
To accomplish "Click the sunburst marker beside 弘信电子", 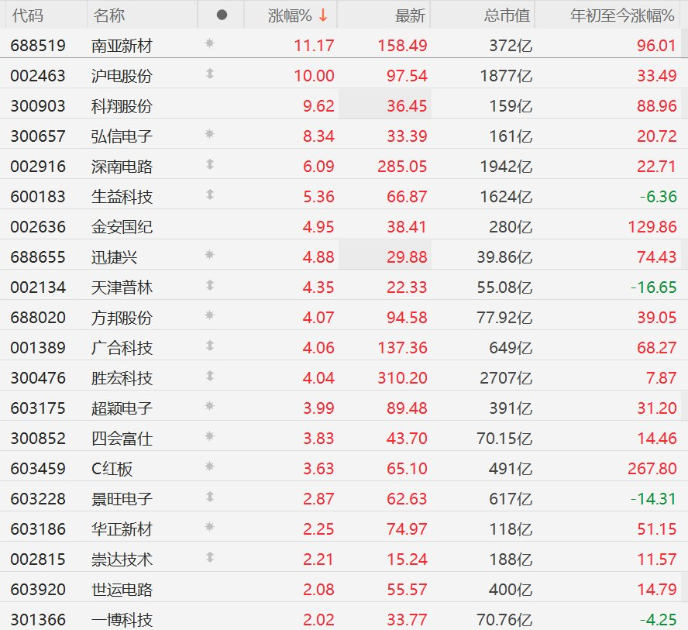I will point(209,136).
